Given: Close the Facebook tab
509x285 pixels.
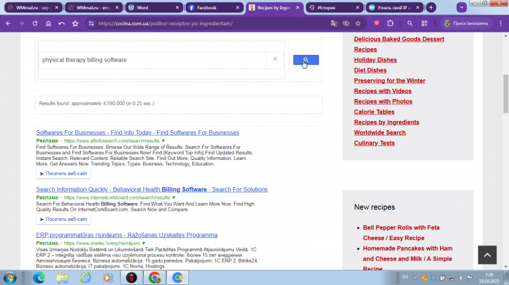Looking at the screenshot, I should point(238,7).
